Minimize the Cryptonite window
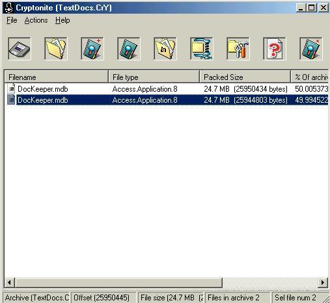Screen dimensions: 330x303 tap(301, 8)
